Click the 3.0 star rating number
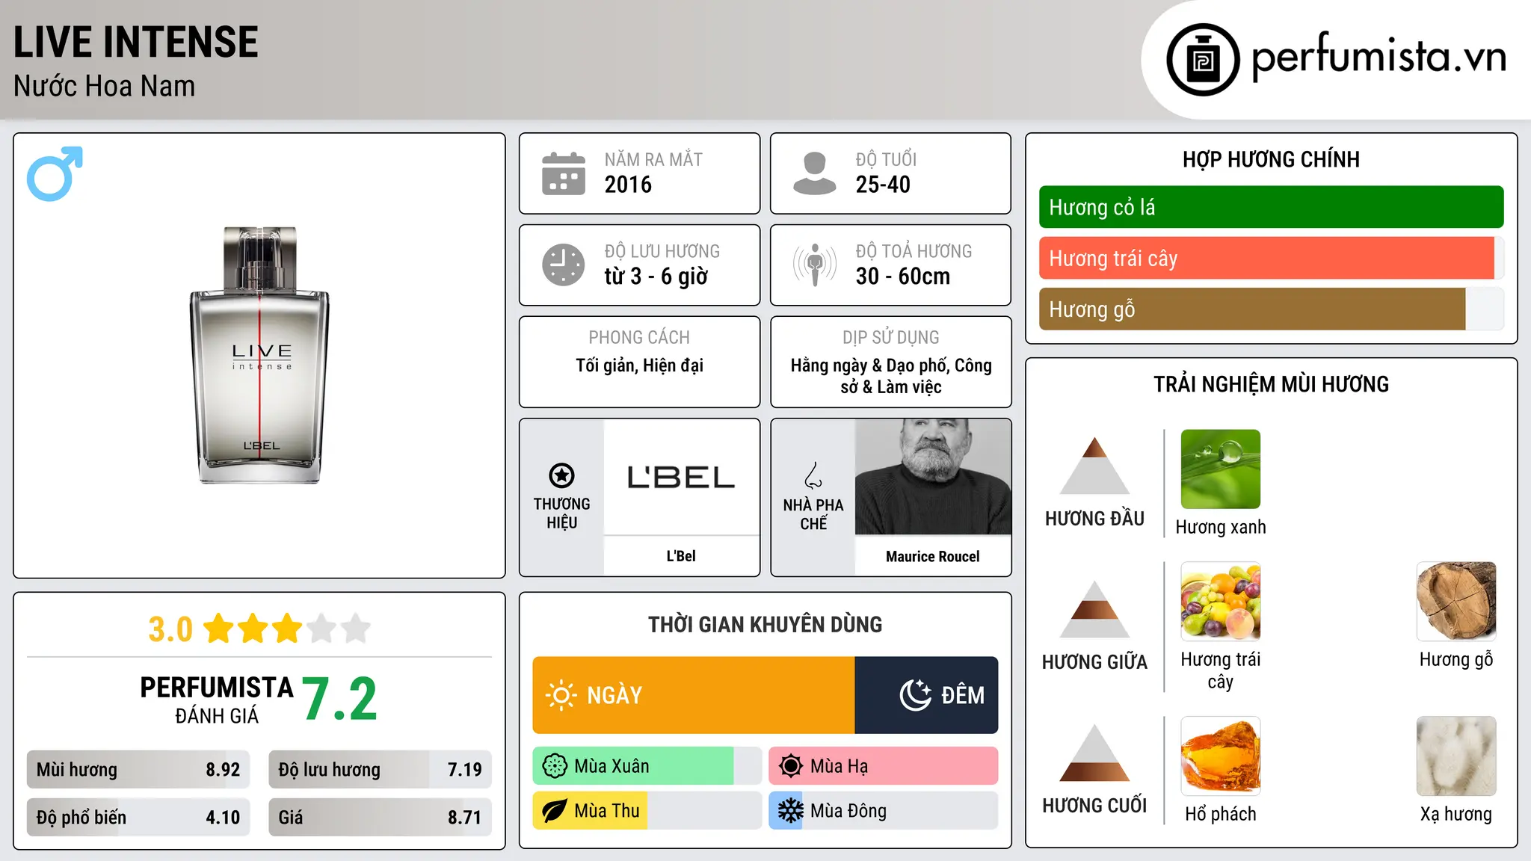The image size is (1531, 861). click(170, 629)
